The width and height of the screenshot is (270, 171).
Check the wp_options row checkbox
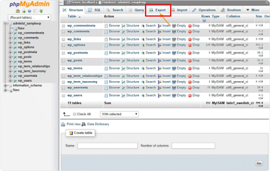click(63, 45)
